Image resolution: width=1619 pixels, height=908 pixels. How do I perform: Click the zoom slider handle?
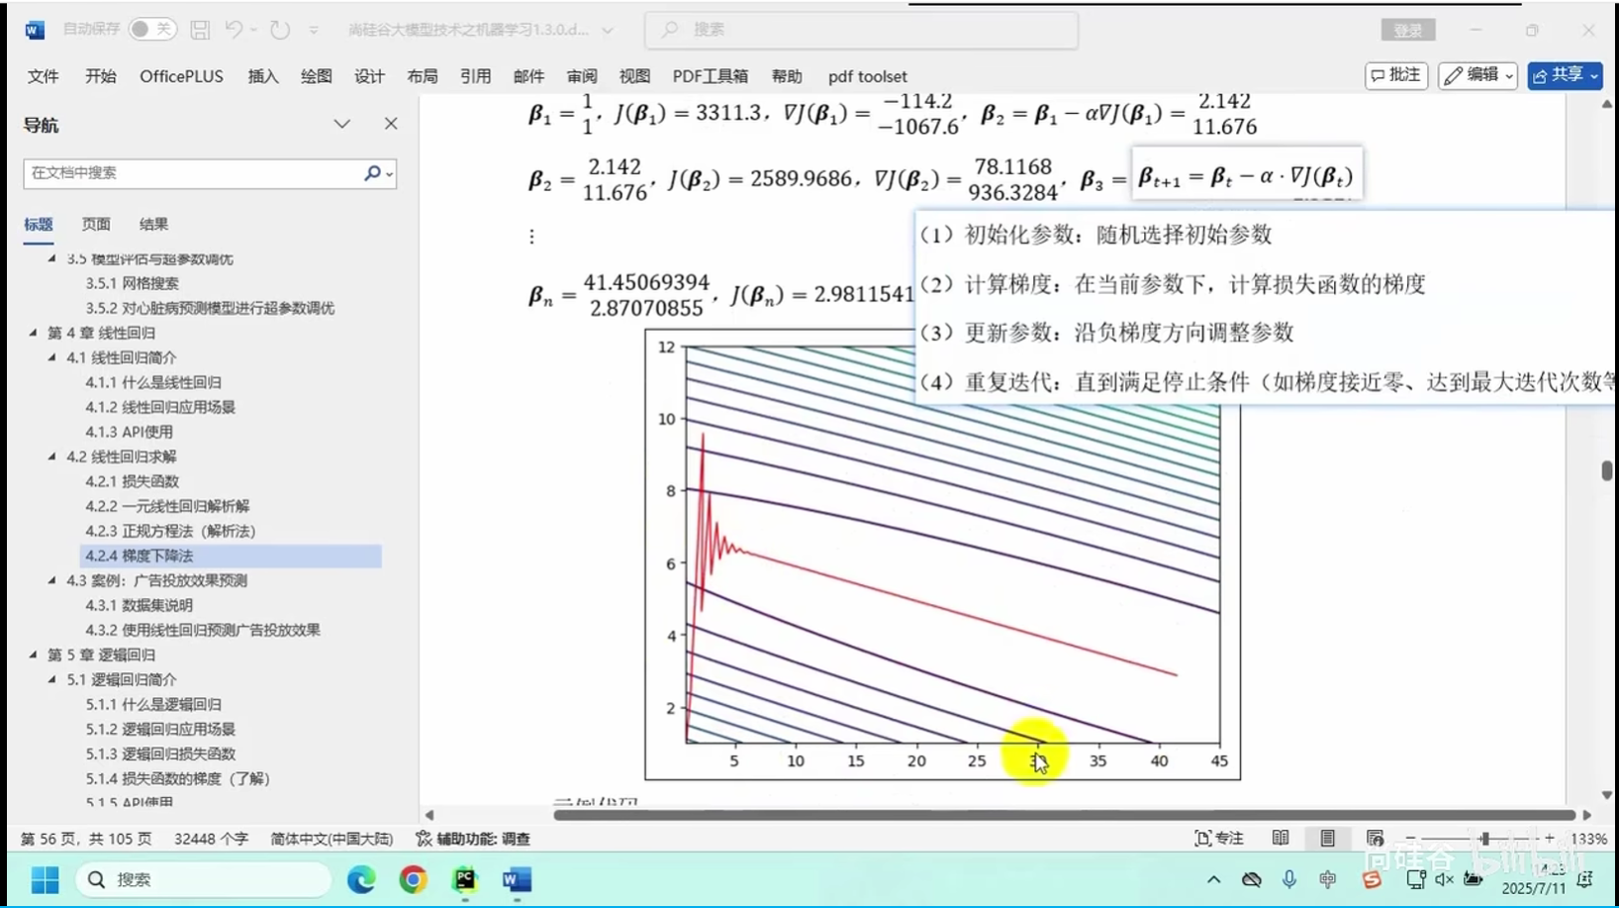(1483, 839)
